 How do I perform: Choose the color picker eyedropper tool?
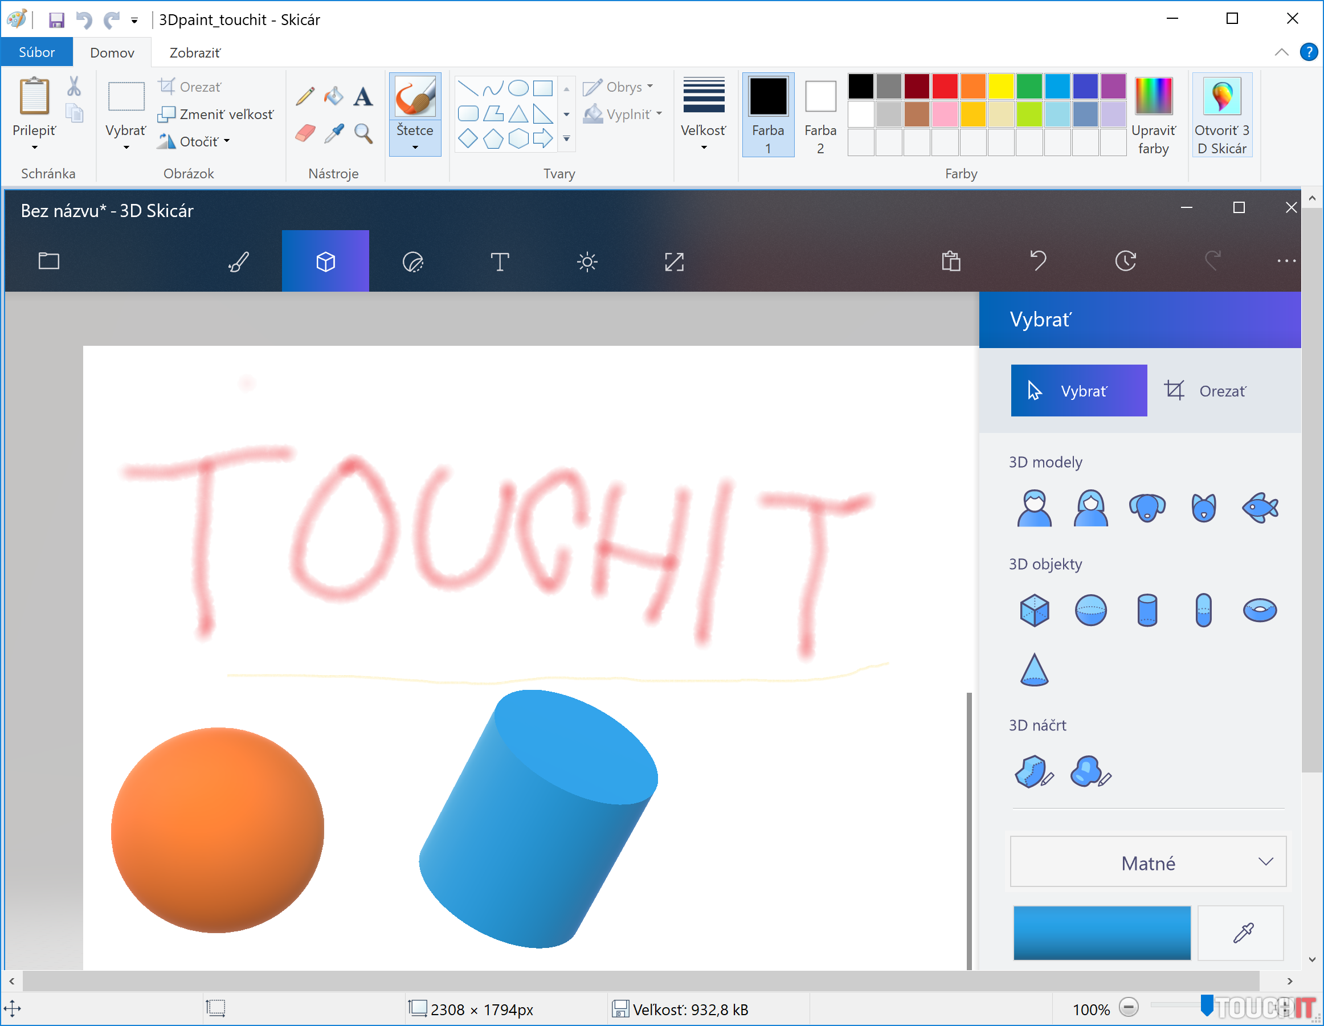tap(334, 133)
